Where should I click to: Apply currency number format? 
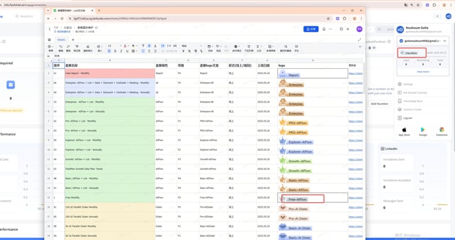(183, 51)
